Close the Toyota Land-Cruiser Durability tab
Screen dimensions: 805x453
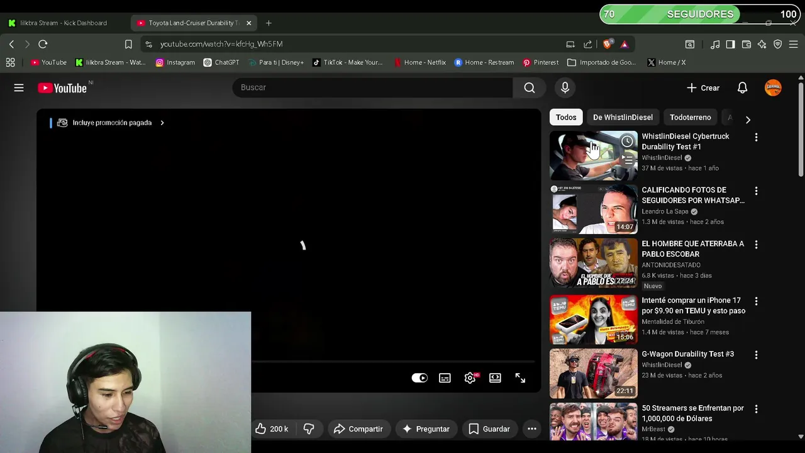coord(248,23)
